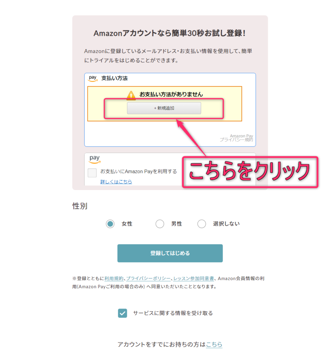Click the こちらをクリック annotation box
Screen dimensions: 333x359
(x=250, y=172)
